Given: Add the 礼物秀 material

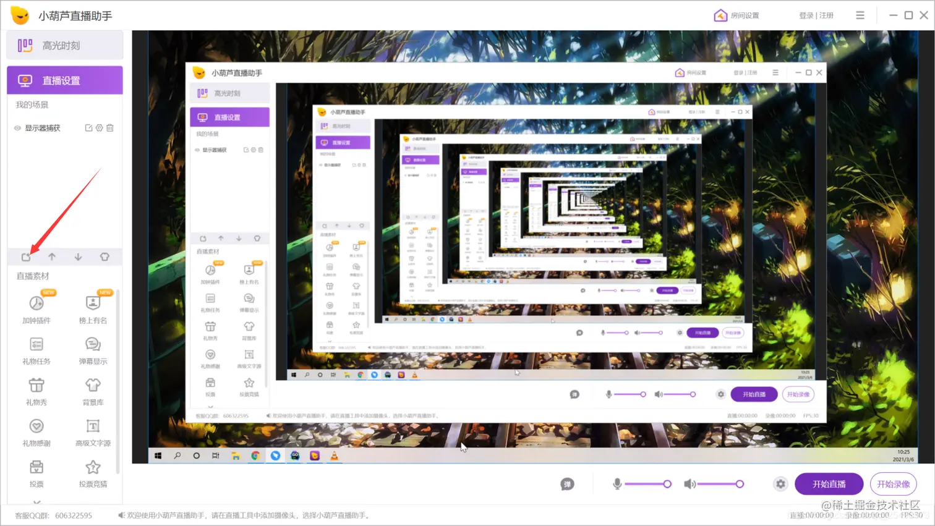Looking at the screenshot, I should (36, 391).
